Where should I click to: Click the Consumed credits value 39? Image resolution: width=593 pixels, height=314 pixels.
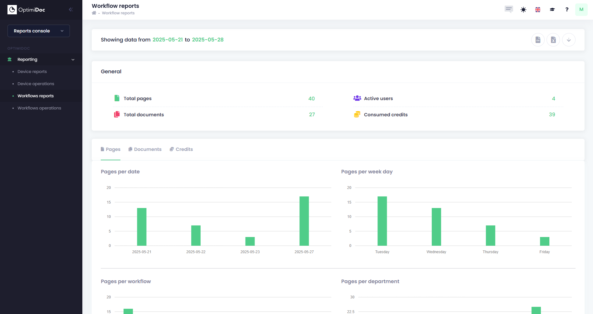(x=552, y=114)
